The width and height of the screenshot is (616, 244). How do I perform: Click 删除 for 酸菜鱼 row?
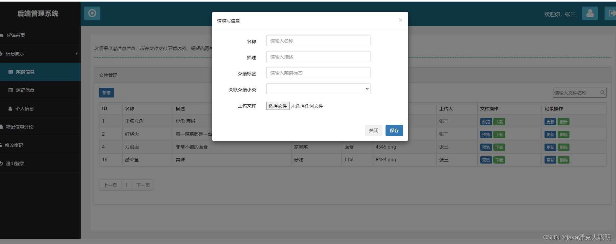564,160
